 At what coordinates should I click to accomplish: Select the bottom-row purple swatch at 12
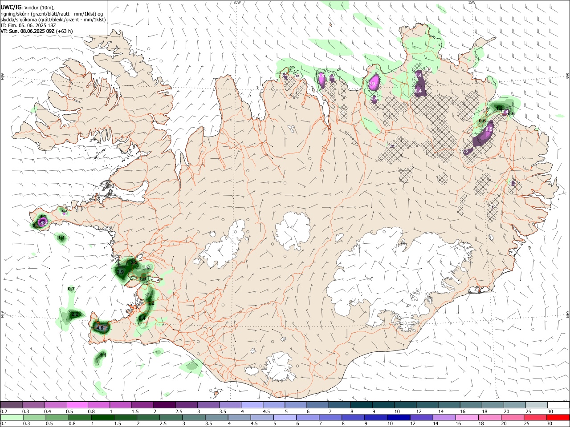tap(421, 417)
